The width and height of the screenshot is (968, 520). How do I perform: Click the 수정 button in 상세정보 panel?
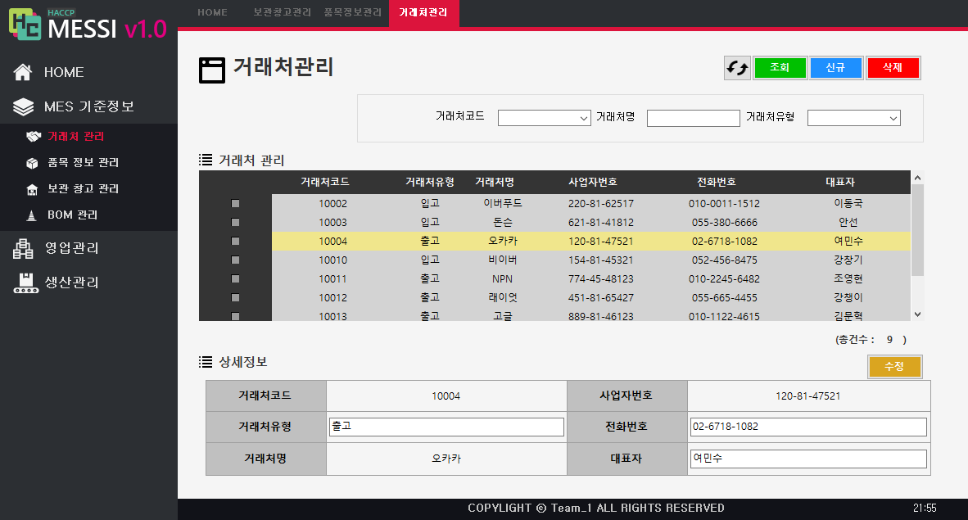[x=894, y=367]
